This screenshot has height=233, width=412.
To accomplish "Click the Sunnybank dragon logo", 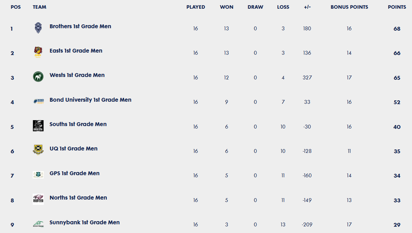I will pyautogui.click(x=38, y=224).
